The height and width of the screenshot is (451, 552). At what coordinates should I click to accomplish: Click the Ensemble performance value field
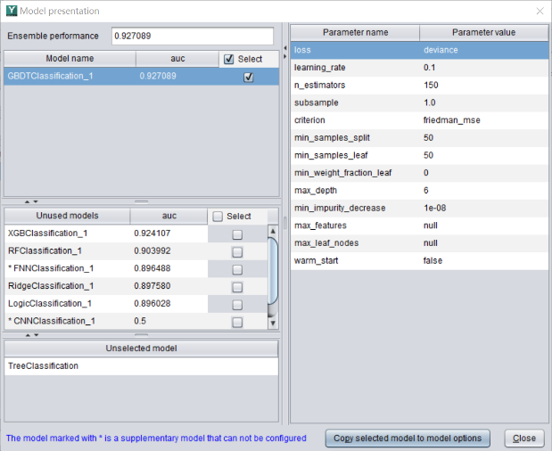(192, 37)
